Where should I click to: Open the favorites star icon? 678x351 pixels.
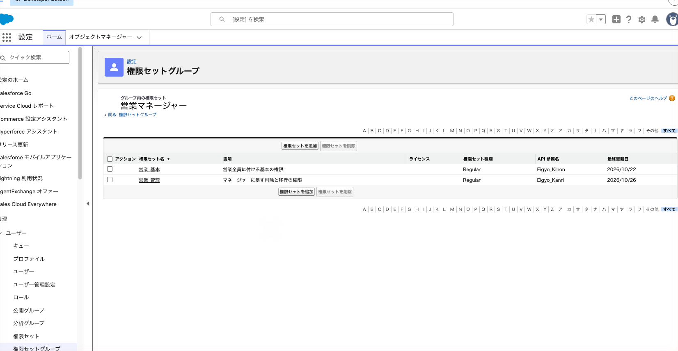[591, 19]
